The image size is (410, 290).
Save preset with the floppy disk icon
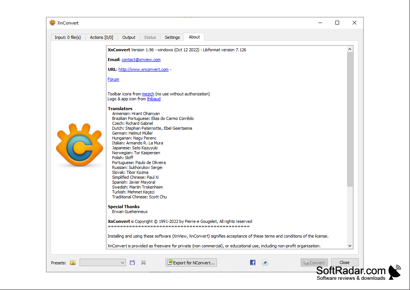(132, 262)
